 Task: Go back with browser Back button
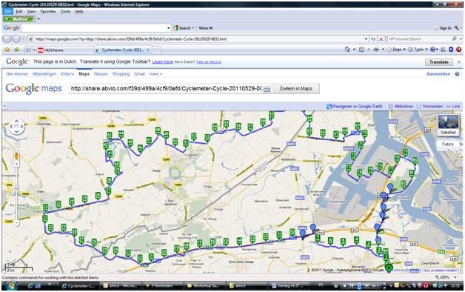pos(7,39)
